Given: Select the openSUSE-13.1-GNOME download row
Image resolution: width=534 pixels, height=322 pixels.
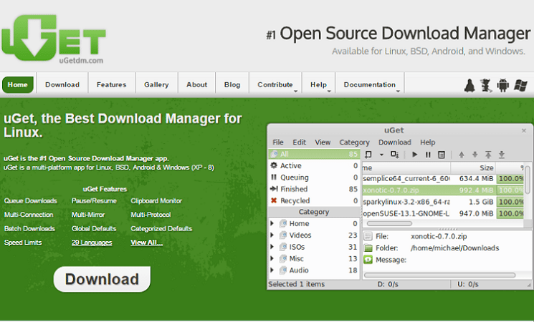Looking at the screenshot, I should (x=443, y=213).
